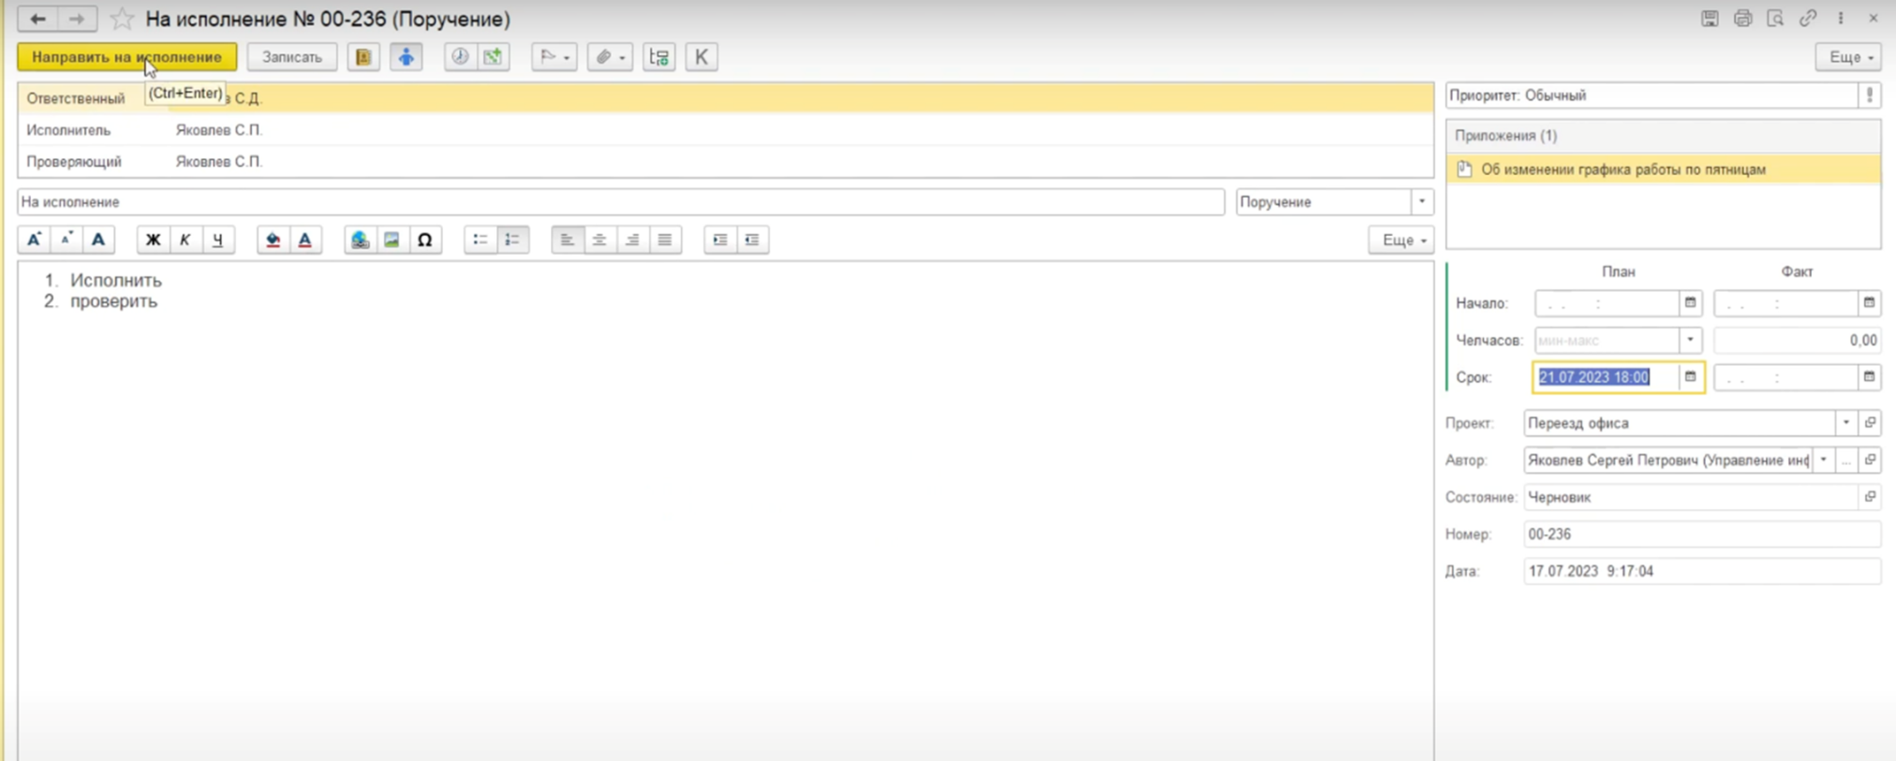Click the task structure tree icon
This screenshot has width=1896, height=761.
click(659, 57)
